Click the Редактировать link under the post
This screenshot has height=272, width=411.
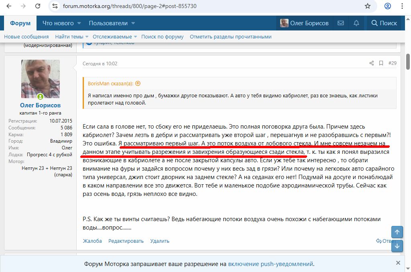point(126,241)
